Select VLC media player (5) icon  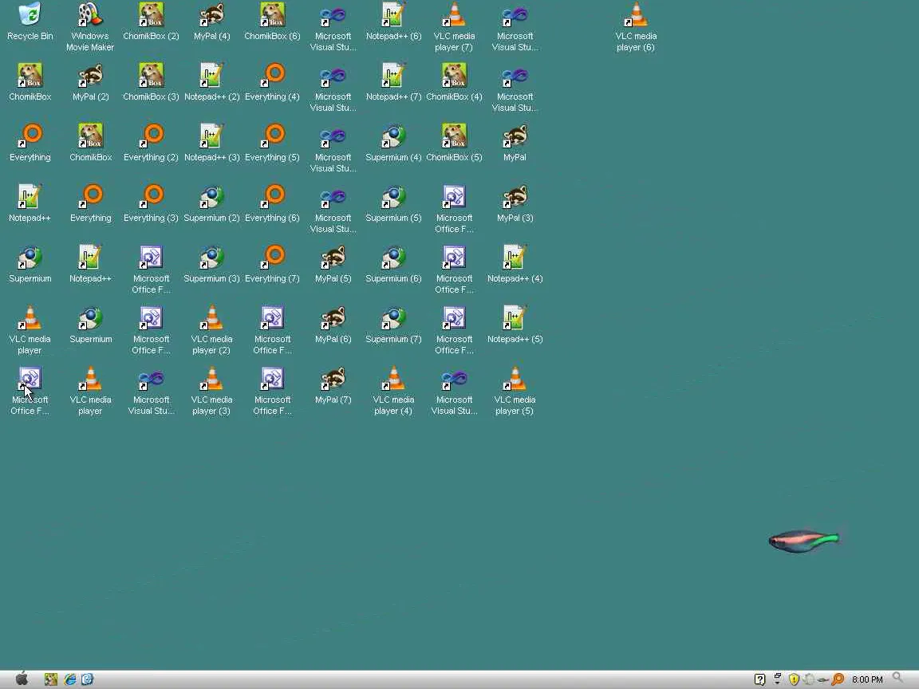coord(515,390)
